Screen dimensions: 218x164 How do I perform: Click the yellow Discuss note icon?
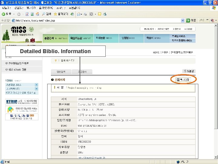(100, 14)
